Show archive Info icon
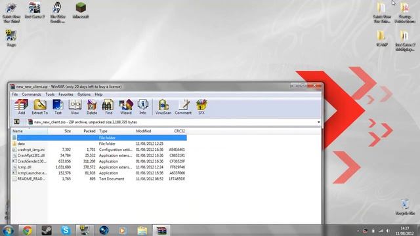420x236 pixels. [x=142, y=107]
